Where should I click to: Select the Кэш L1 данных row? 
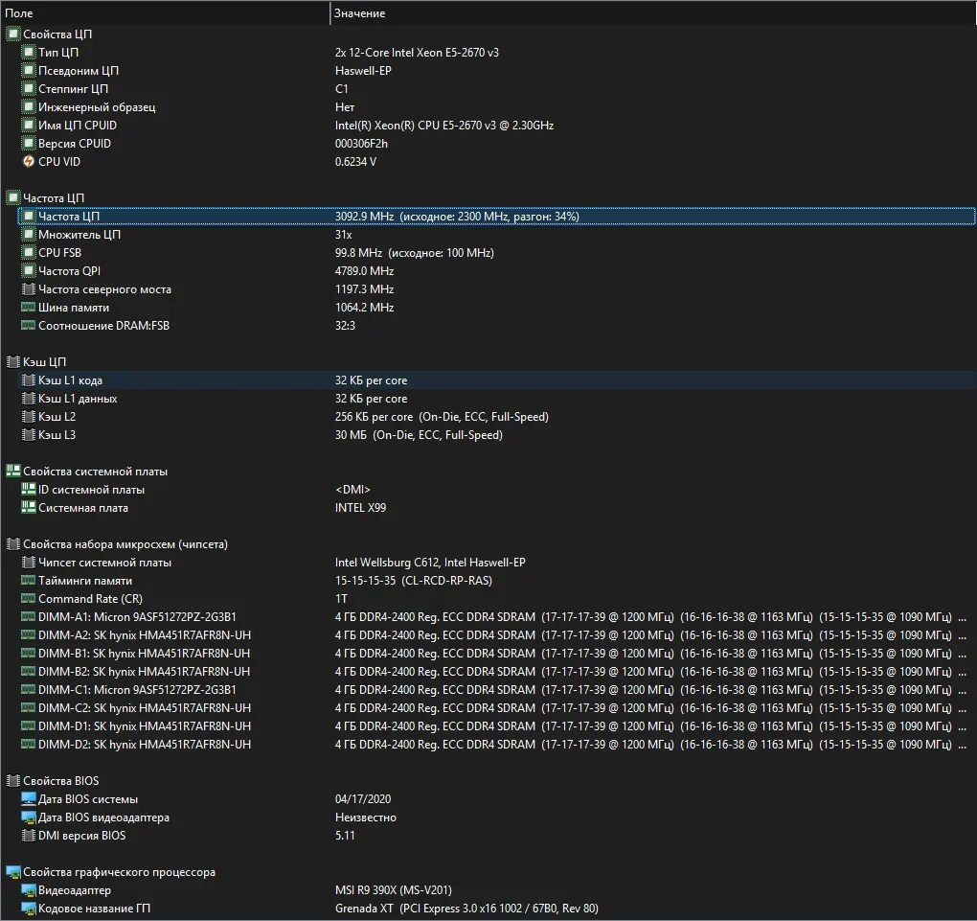(x=496, y=398)
